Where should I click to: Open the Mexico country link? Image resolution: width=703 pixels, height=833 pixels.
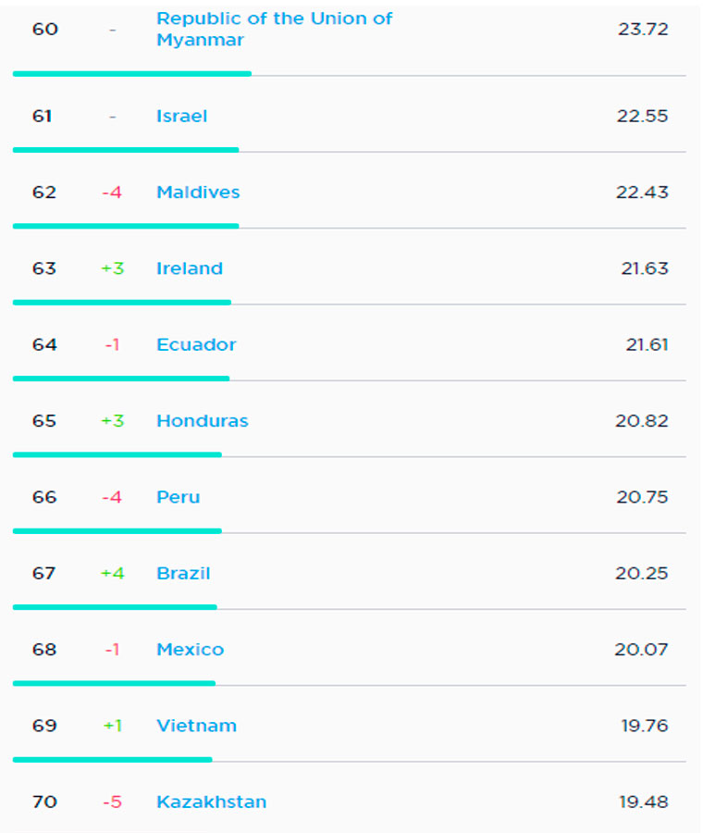(190, 650)
